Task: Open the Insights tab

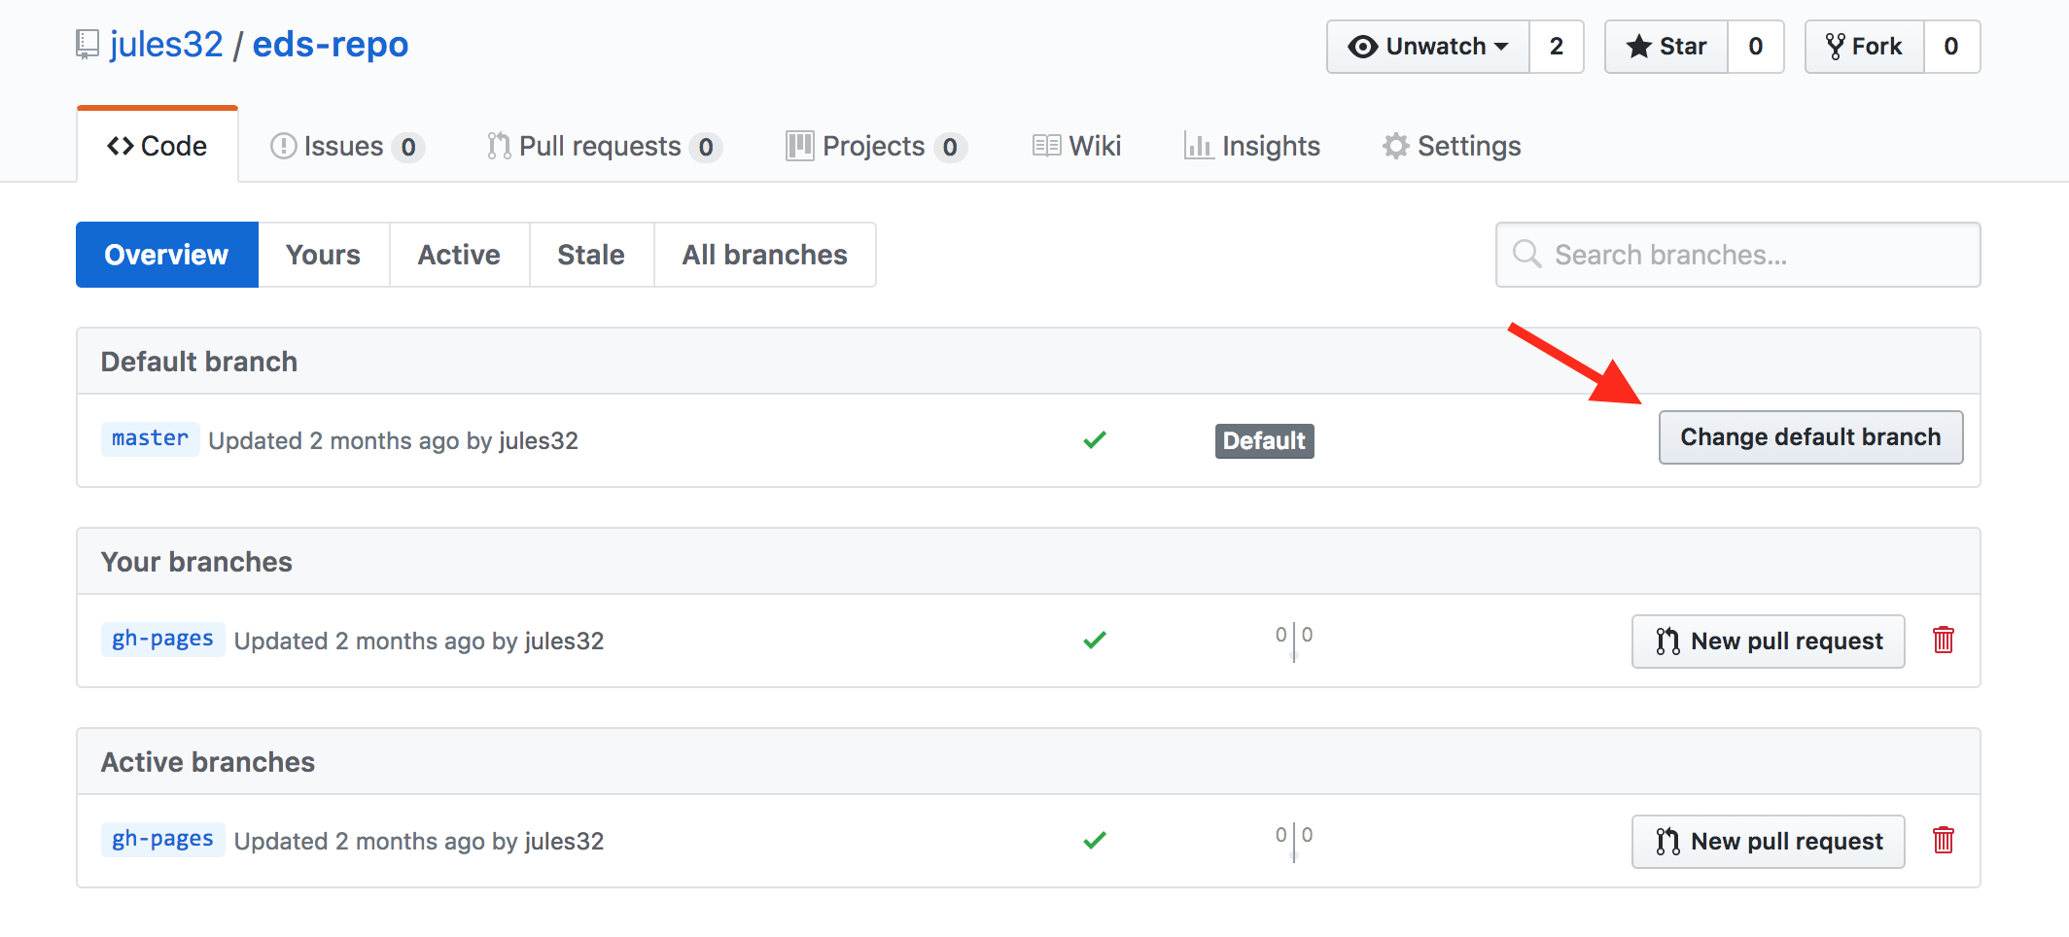Action: [x=1252, y=146]
